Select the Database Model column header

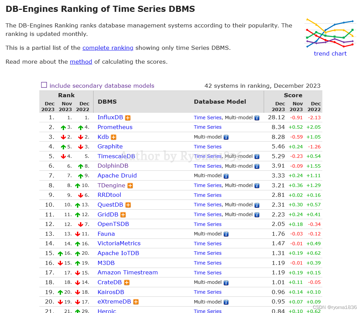[x=220, y=102]
